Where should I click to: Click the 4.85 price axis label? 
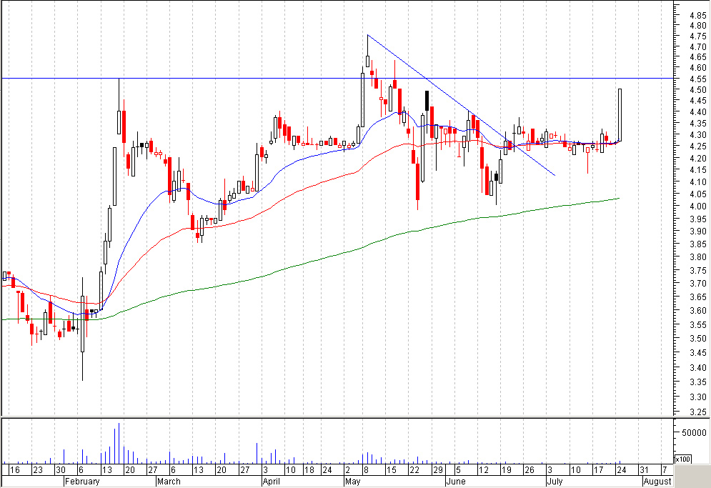(x=697, y=15)
